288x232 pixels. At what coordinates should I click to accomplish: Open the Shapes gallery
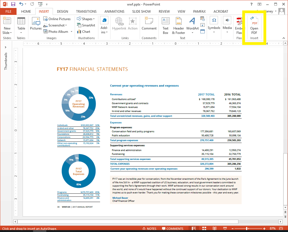coord(86,19)
